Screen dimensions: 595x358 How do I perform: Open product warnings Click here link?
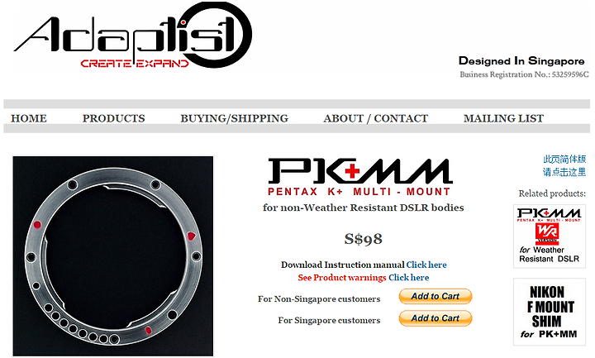point(409,278)
